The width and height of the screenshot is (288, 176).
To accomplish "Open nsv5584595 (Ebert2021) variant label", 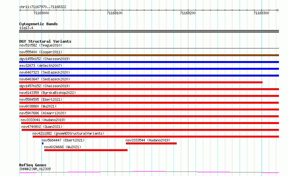I will pos(41,99).
